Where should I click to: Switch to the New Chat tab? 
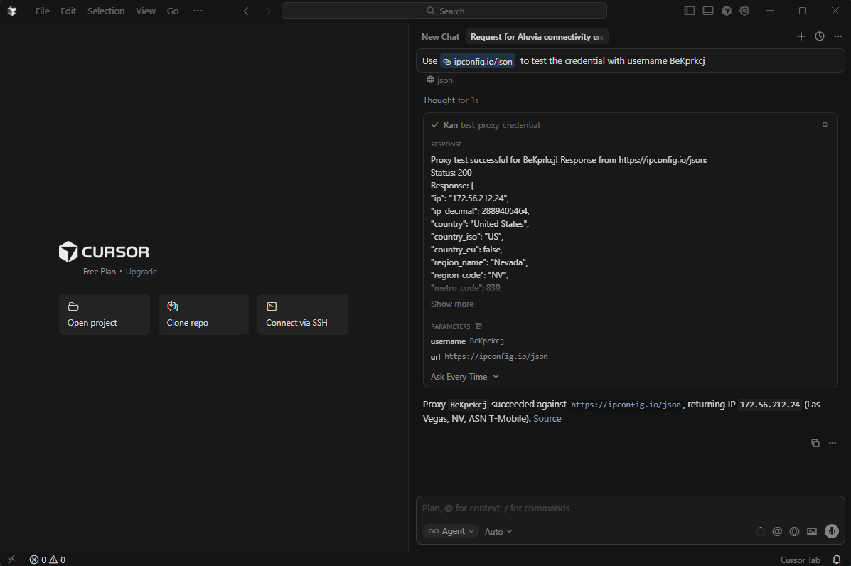tap(440, 36)
